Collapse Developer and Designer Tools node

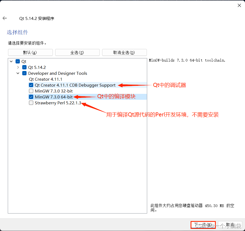(x=18, y=73)
